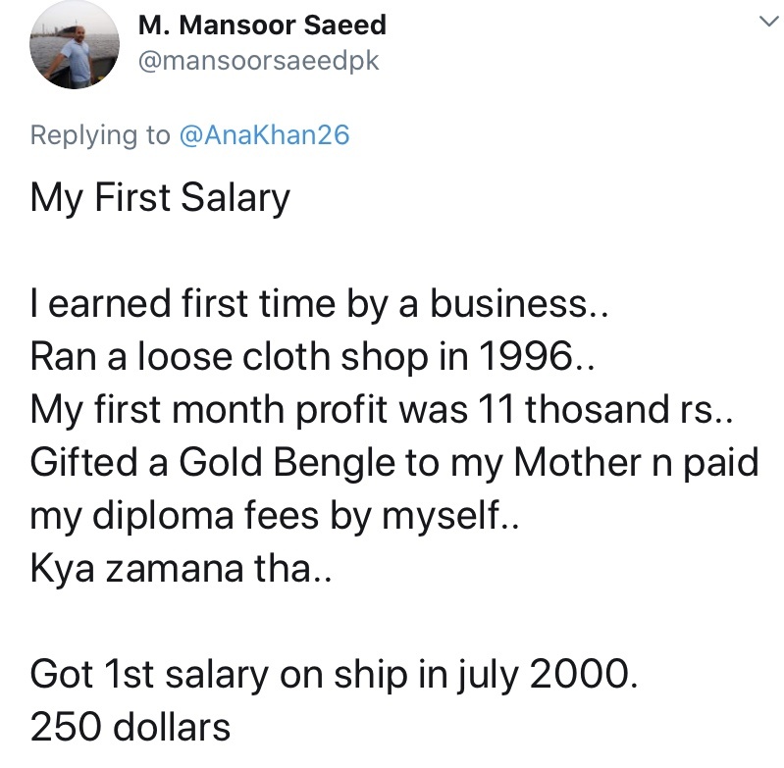Select the 'My First Salary' heading line
The image size is (784, 768).
click(160, 198)
